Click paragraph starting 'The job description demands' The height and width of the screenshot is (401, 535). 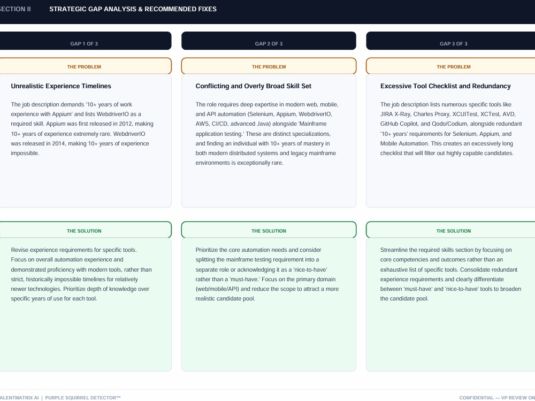82,129
